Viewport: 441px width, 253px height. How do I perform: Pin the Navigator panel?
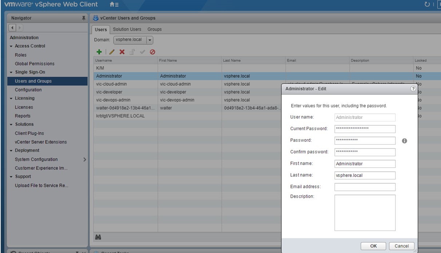(x=84, y=18)
